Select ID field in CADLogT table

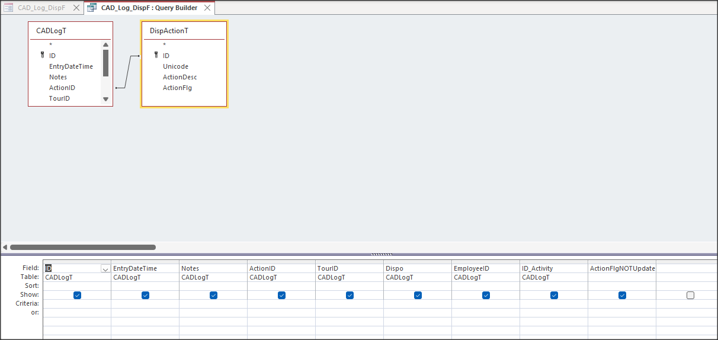pos(52,56)
